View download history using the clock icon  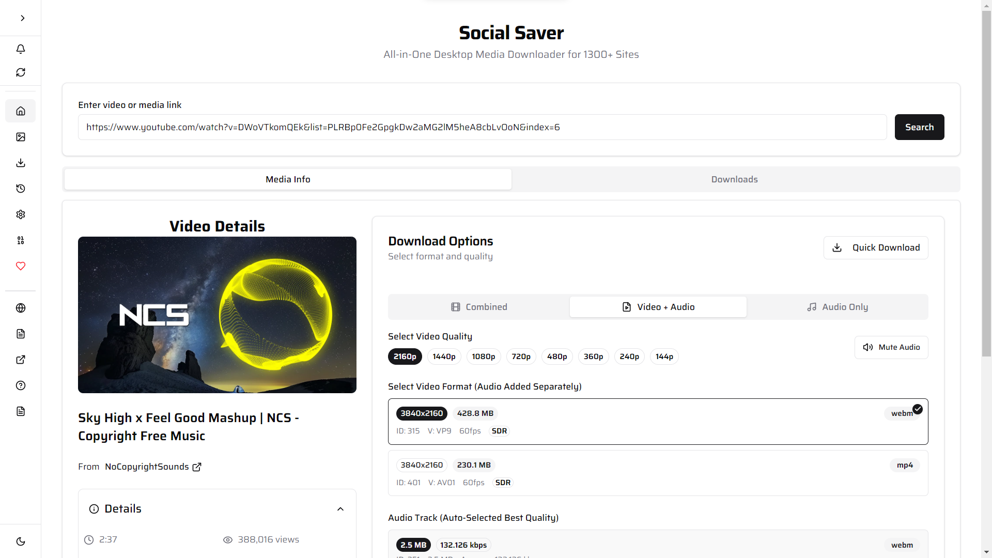20,188
